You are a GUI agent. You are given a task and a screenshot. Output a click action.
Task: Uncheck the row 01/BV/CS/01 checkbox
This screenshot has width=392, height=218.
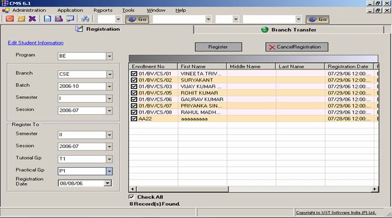(134, 73)
